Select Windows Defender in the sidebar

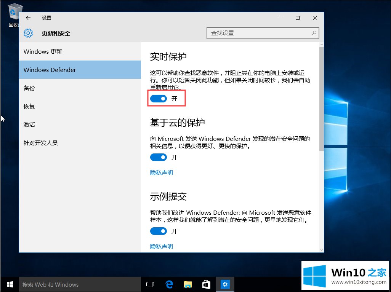pyautogui.click(x=80, y=70)
